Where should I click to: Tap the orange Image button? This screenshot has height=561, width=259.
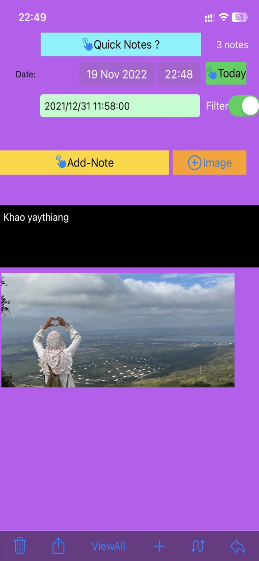tap(210, 163)
